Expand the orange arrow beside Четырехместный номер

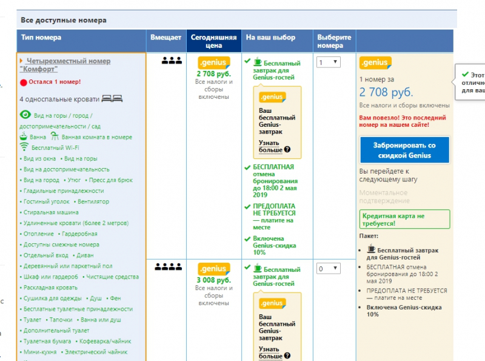click(21, 61)
